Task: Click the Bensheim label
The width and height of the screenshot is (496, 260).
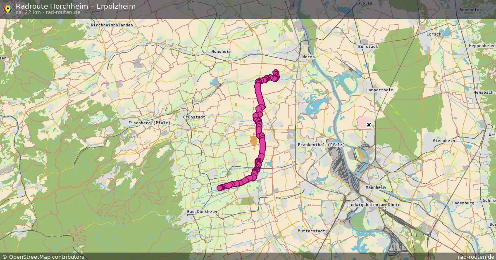Action: point(469,9)
